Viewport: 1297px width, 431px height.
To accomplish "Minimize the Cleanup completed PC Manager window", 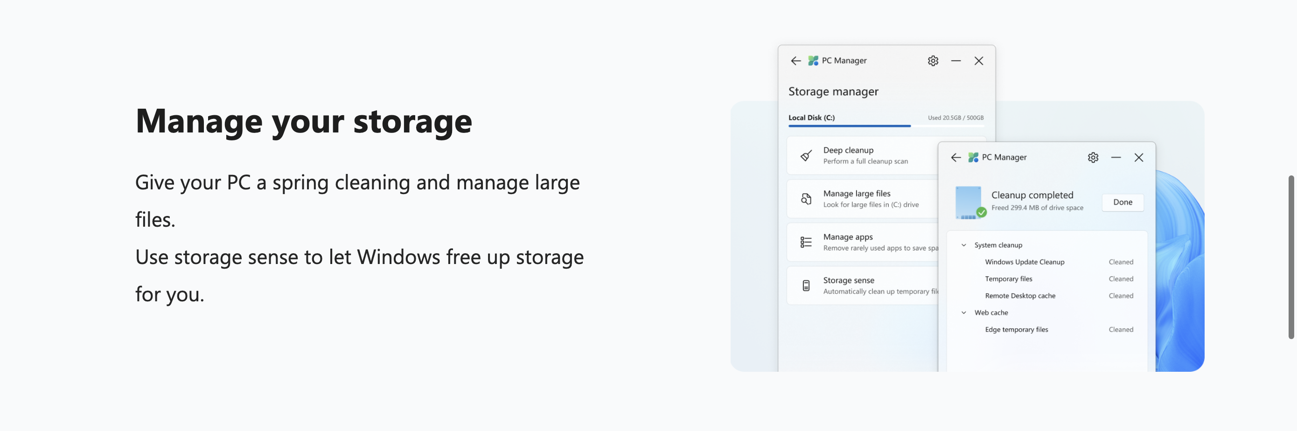I will pyautogui.click(x=1116, y=158).
